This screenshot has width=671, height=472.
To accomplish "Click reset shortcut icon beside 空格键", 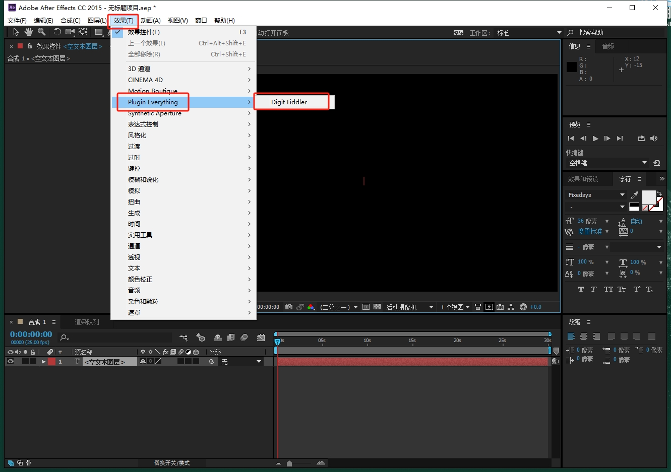I will pyautogui.click(x=656, y=163).
